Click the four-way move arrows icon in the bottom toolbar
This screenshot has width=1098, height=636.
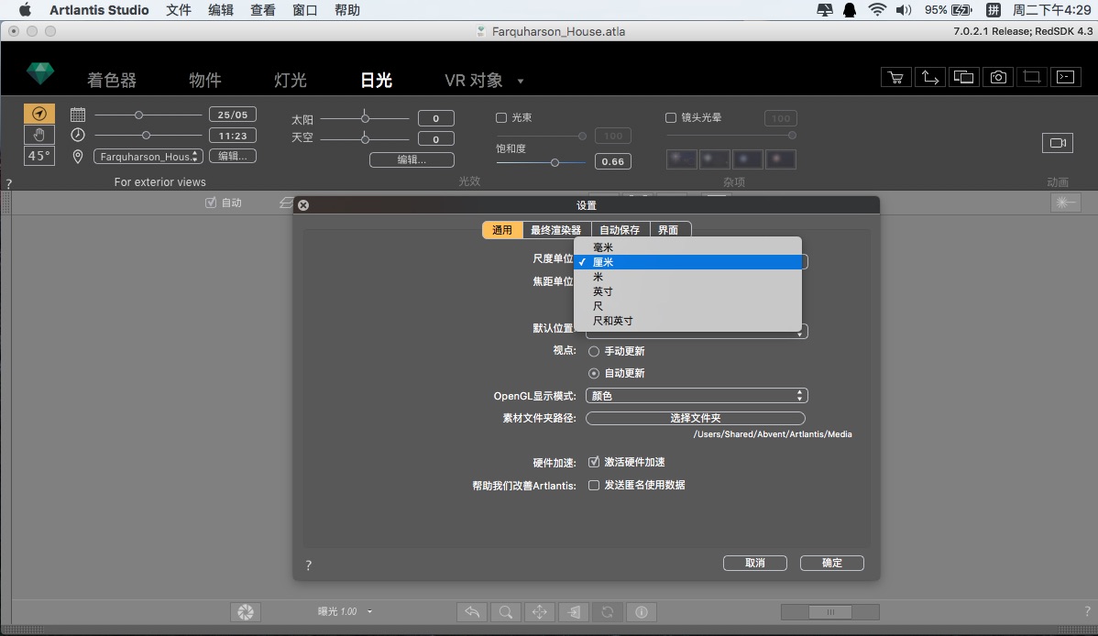(539, 611)
